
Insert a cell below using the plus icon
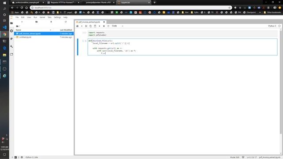[82, 26]
